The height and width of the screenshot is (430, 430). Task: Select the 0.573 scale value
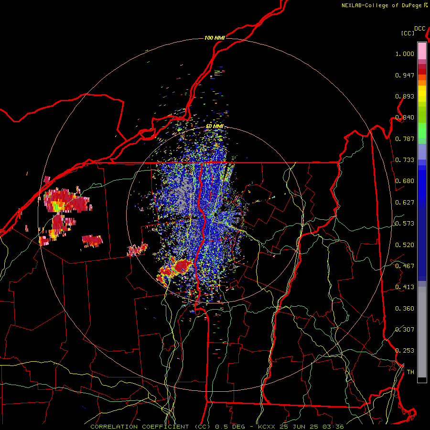pos(405,224)
